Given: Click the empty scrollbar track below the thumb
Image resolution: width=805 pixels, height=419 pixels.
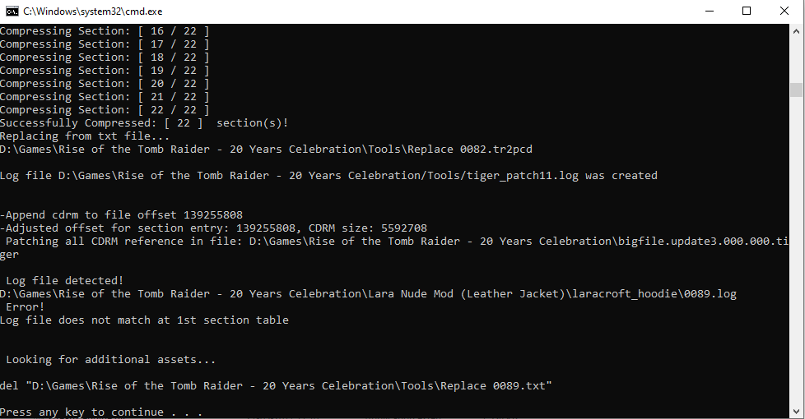Looking at the screenshot, I should pyautogui.click(x=796, y=251).
